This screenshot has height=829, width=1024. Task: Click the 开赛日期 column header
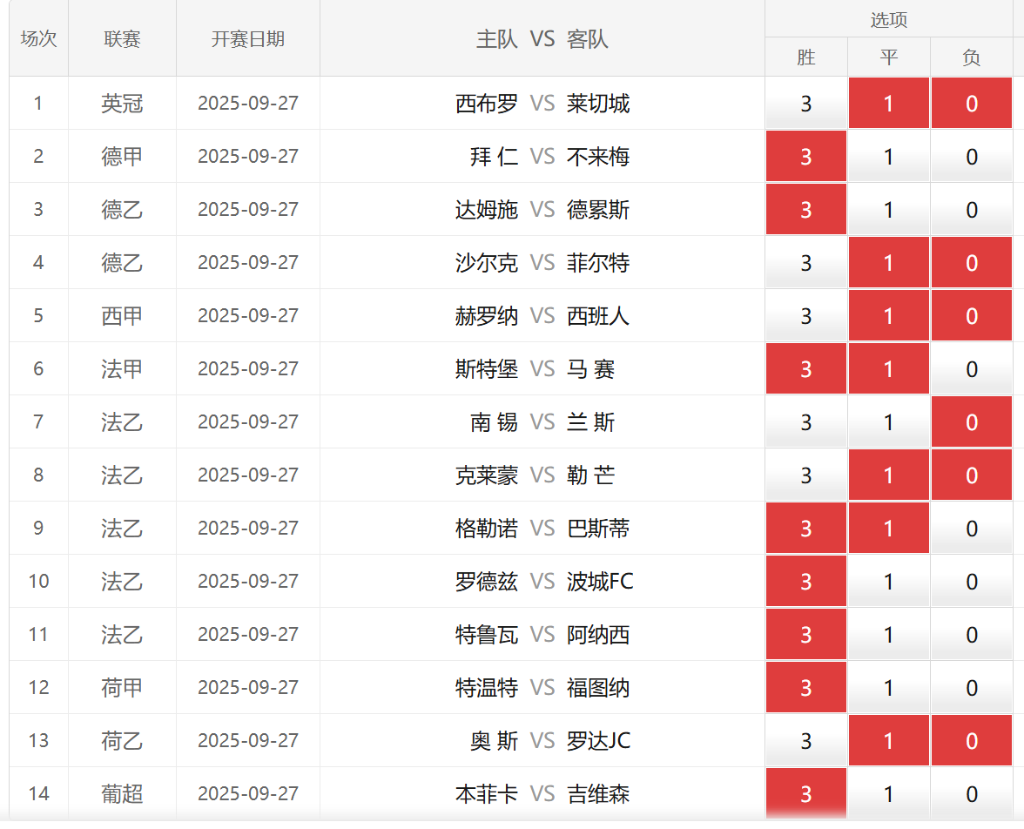click(x=247, y=39)
